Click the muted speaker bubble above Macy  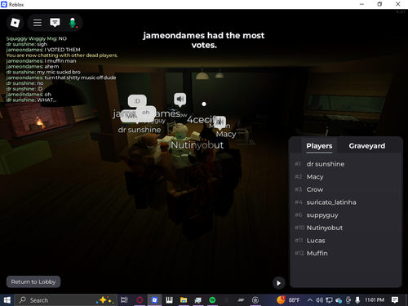pyautogui.click(x=220, y=122)
